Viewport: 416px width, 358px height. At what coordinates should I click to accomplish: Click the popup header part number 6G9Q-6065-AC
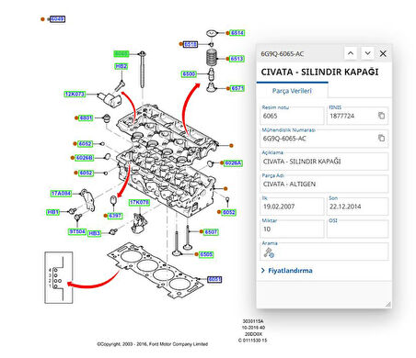click(283, 54)
